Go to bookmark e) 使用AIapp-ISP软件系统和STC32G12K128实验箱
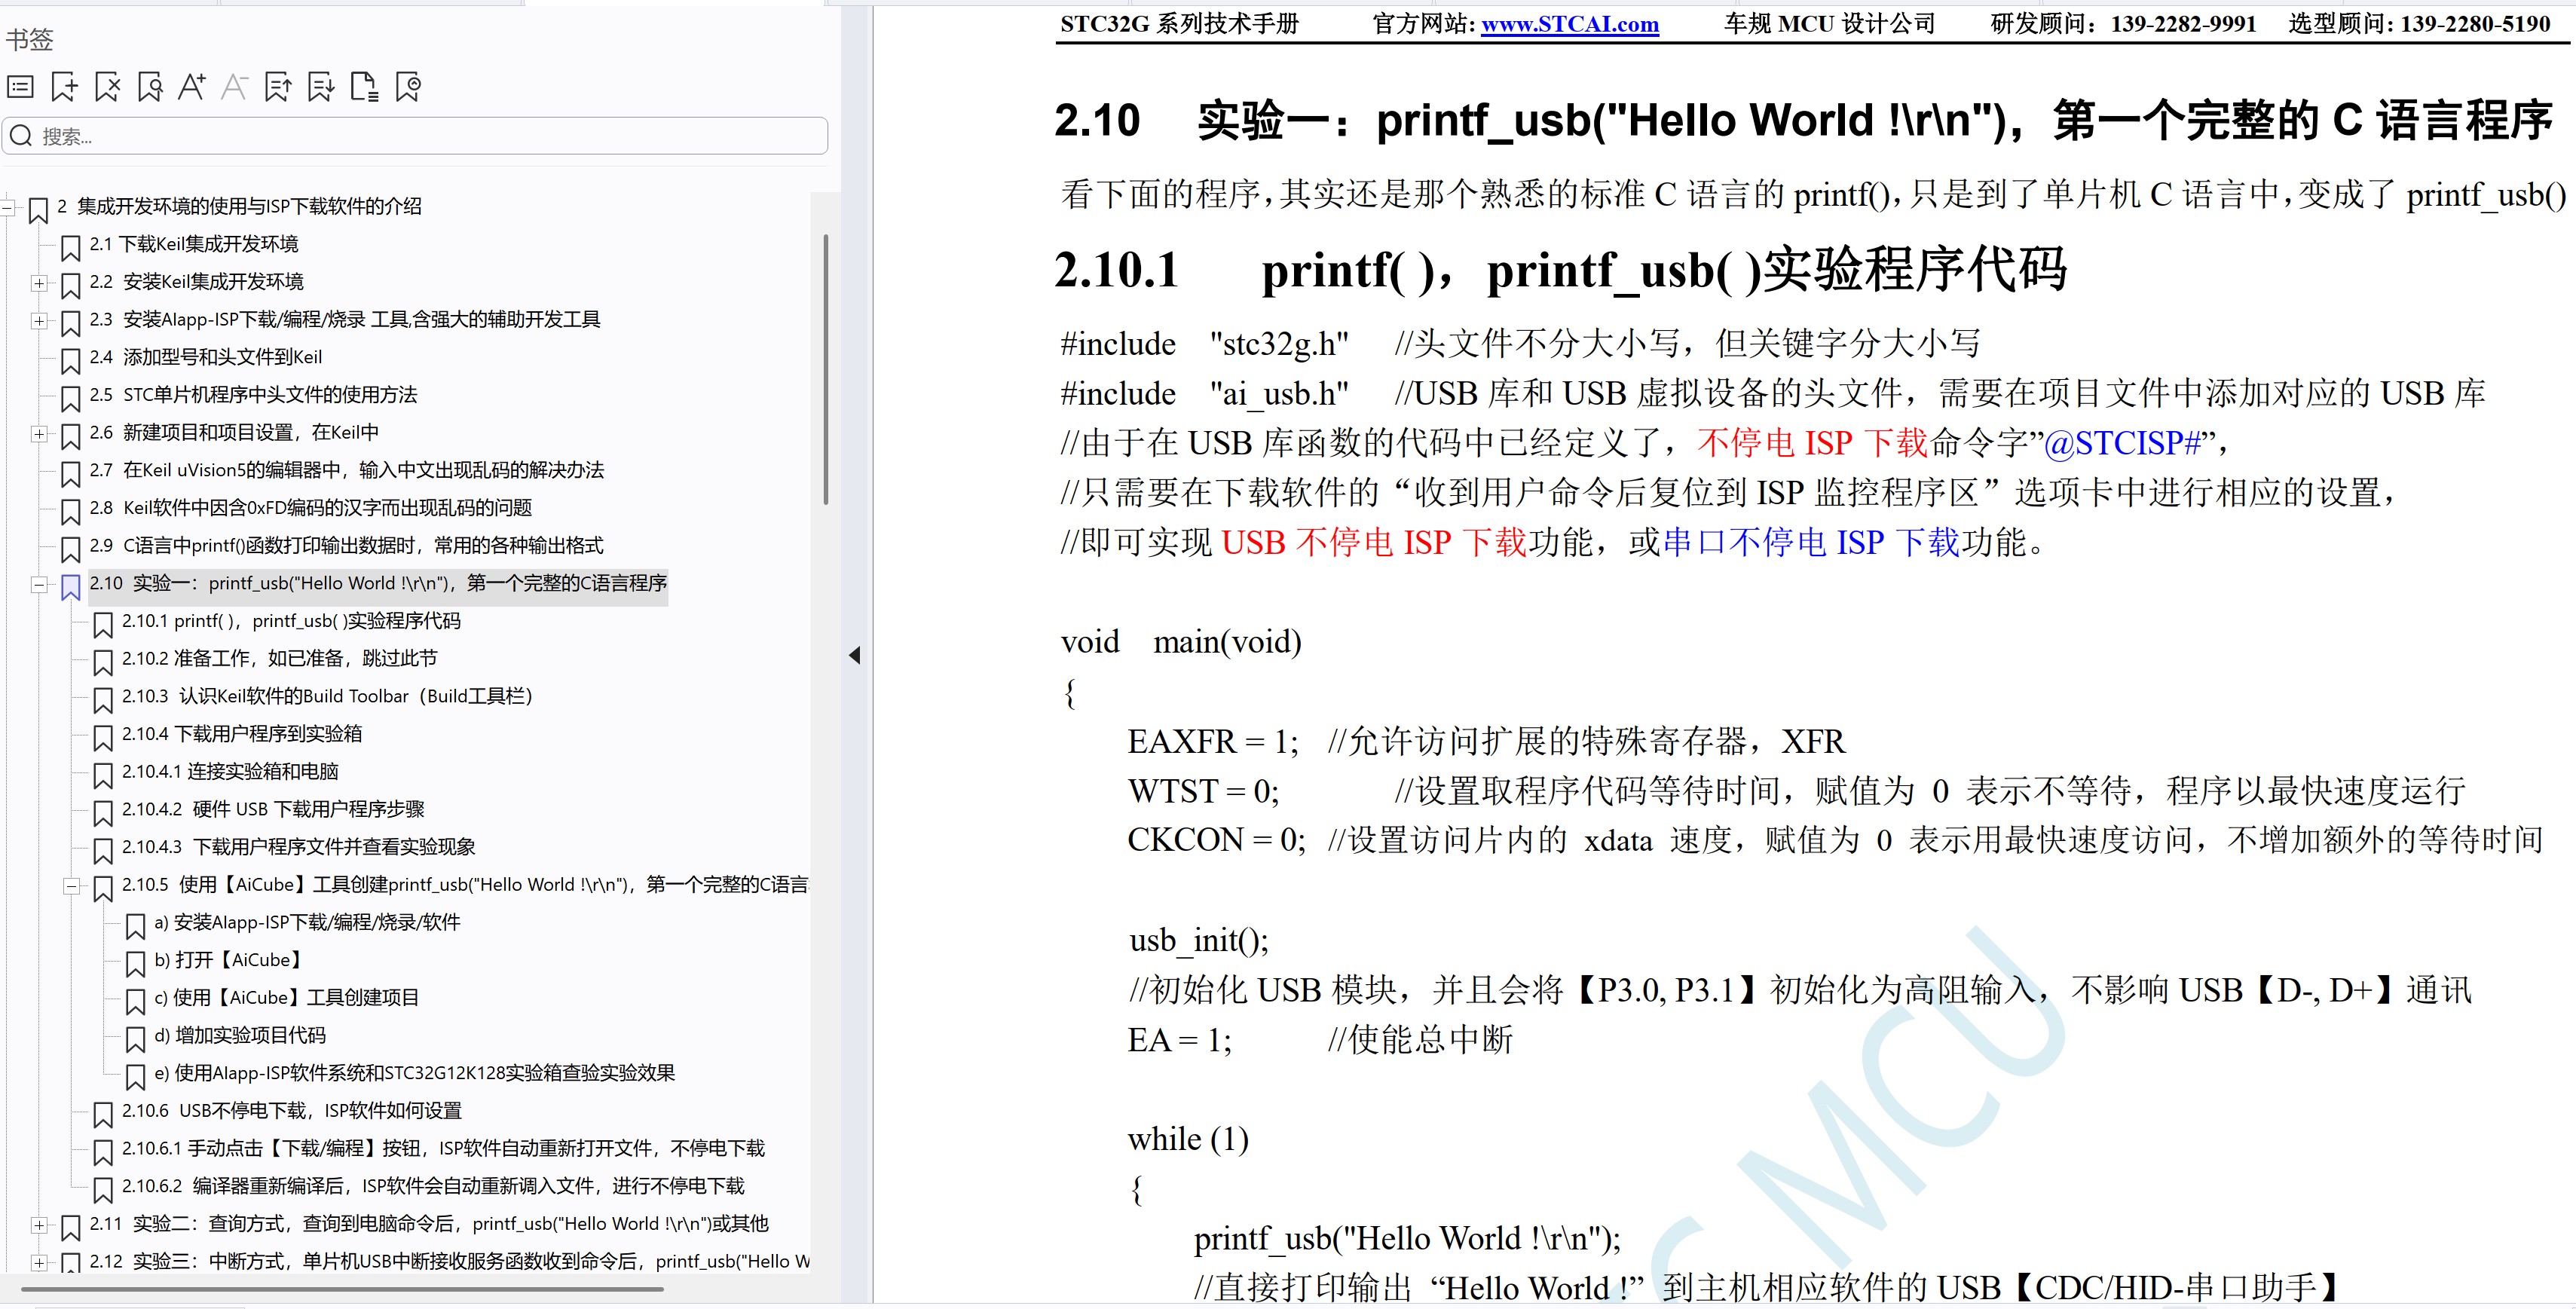This screenshot has height=1309, width=2576. tap(414, 1073)
